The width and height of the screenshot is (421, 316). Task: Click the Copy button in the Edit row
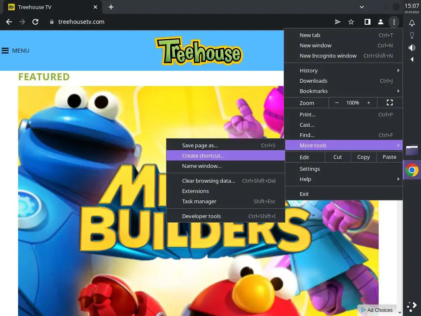click(363, 157)
